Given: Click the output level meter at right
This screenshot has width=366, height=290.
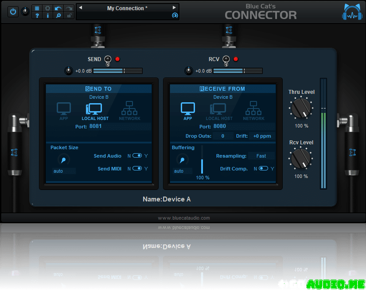Looking at the screenshot, I should (x=323, y=134).
